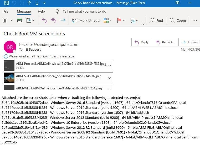Click line with Windows 10 Enterprise
Screen dimensions: 200x145
pyautogui.click(x=86, y=122)
